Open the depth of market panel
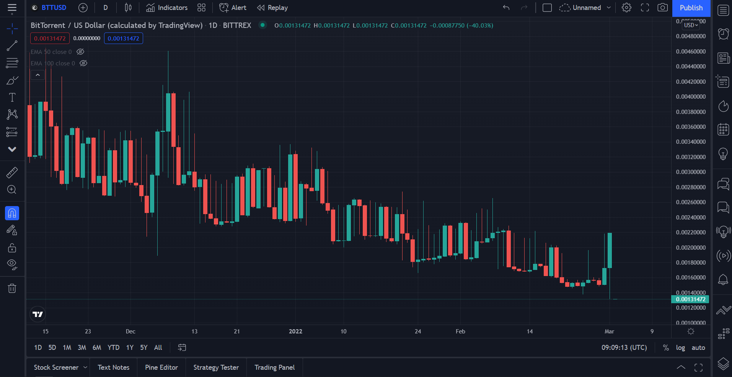This screenshot has height=377, width=732. 723,333
